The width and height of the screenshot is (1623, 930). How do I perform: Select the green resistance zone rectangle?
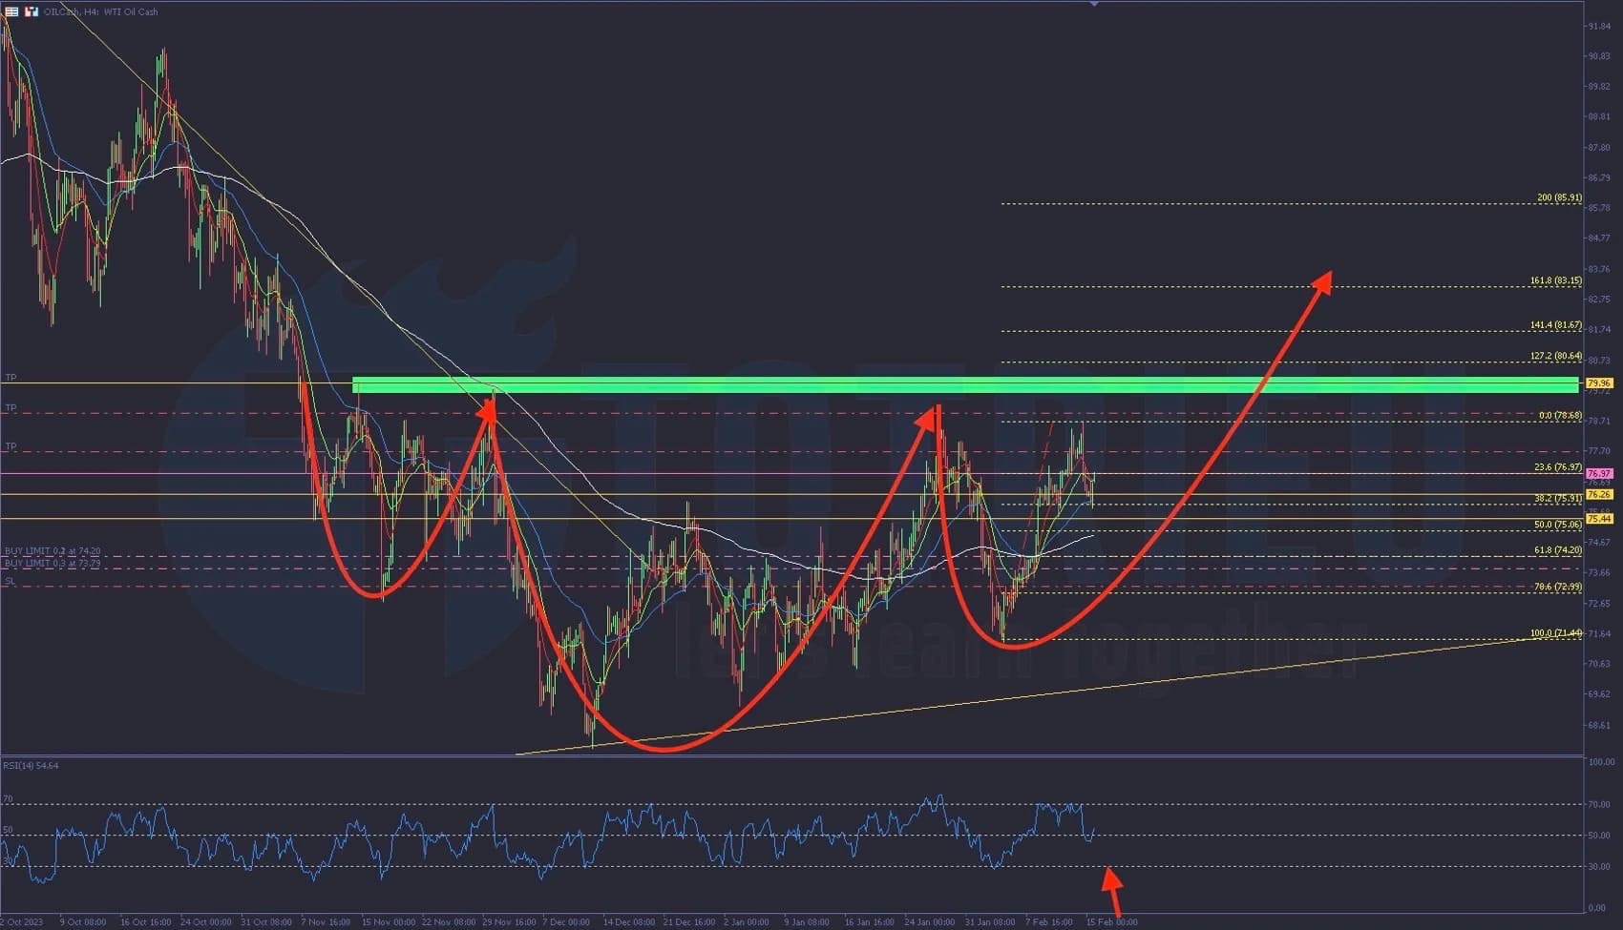pos(964,384)
